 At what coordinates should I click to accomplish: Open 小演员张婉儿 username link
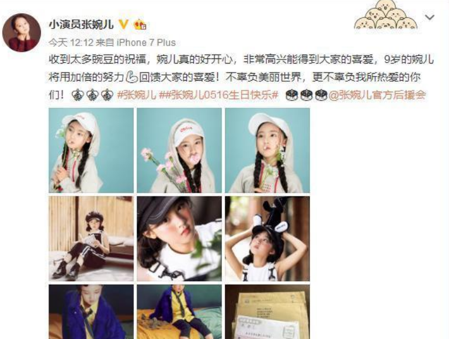pyautogui.click(x=81, y=25)
